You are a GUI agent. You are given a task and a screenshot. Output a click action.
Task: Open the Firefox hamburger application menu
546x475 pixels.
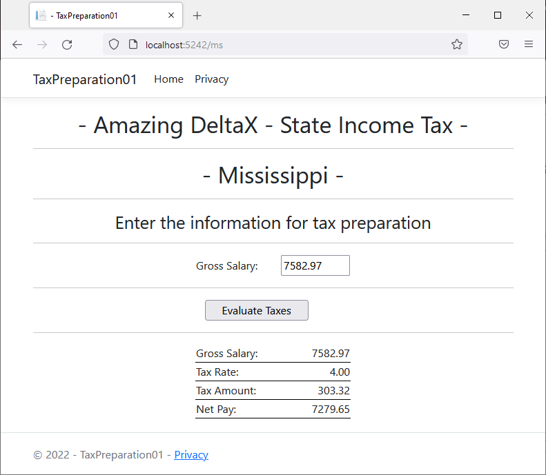[x=529, y=44]
